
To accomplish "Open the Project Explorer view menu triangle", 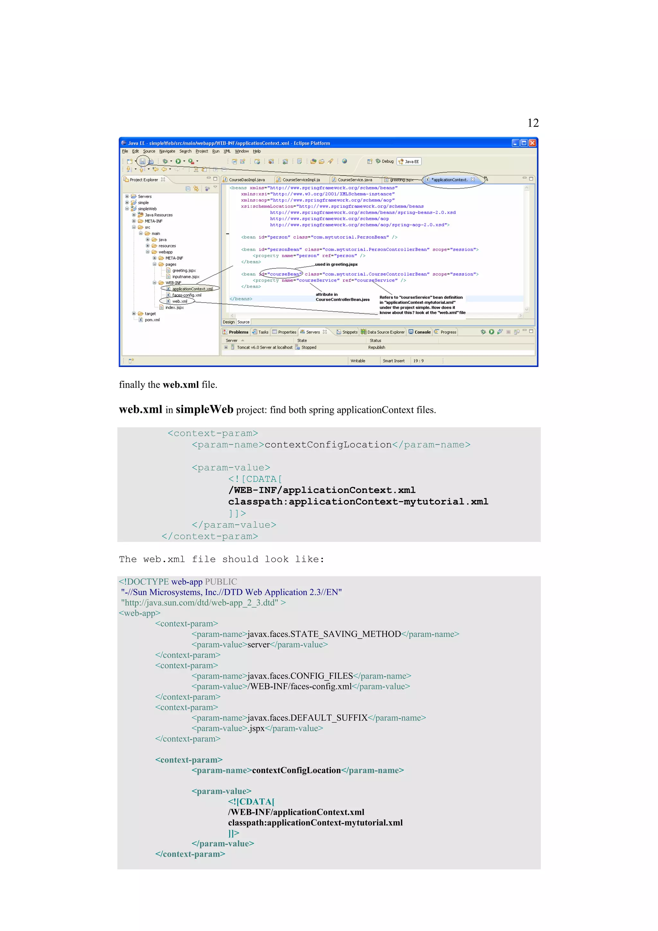I will [x=215, y=187].
